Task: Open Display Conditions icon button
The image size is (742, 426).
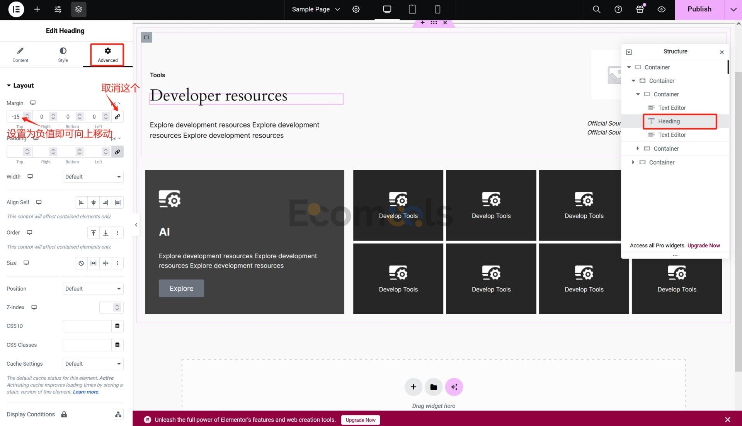Action: 118,414
